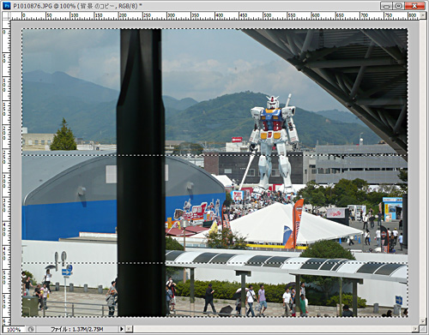Click the Photoshop Ps icon in title bar

(x=7, y=6)
